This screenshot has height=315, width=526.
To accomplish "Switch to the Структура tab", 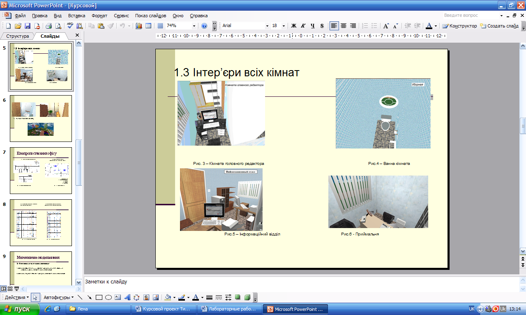I will [18, 36].
